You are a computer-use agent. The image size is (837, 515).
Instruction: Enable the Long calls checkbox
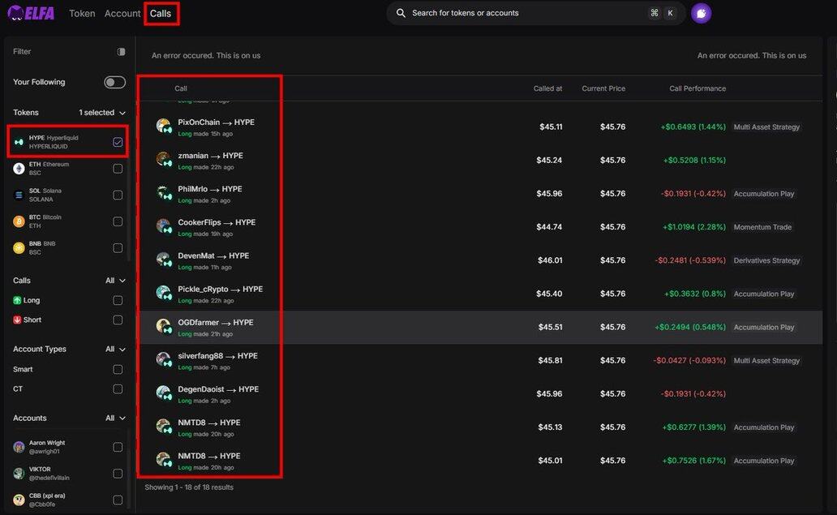click(x=118, y=300)
